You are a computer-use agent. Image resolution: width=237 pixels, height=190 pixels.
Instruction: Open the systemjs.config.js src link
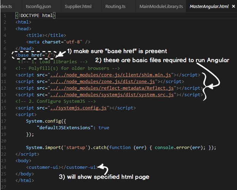(79, 108)
